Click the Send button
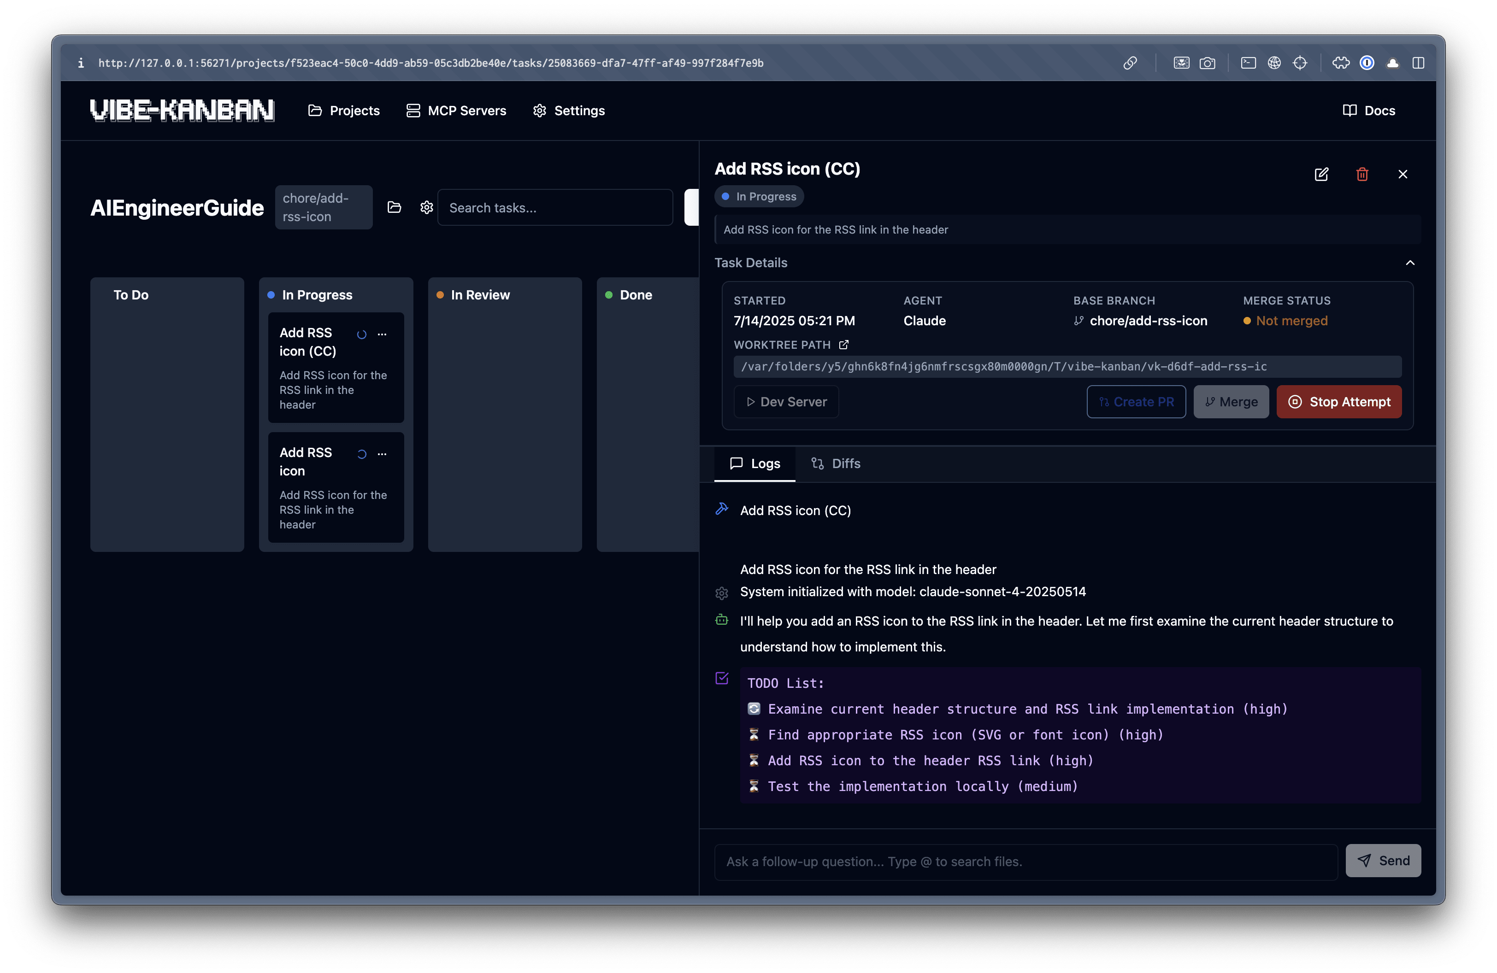The width and height of the screenshot is (1497, 973). (1383, 861)
